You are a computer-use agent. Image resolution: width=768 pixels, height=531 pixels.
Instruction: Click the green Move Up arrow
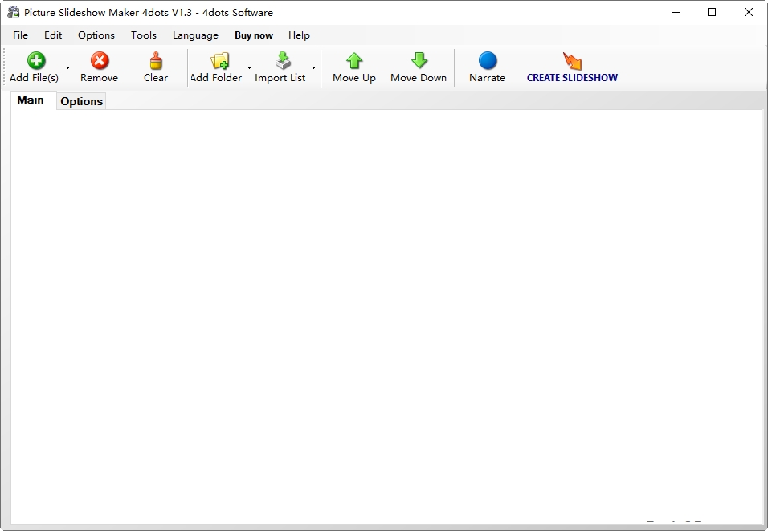point(354,61)
